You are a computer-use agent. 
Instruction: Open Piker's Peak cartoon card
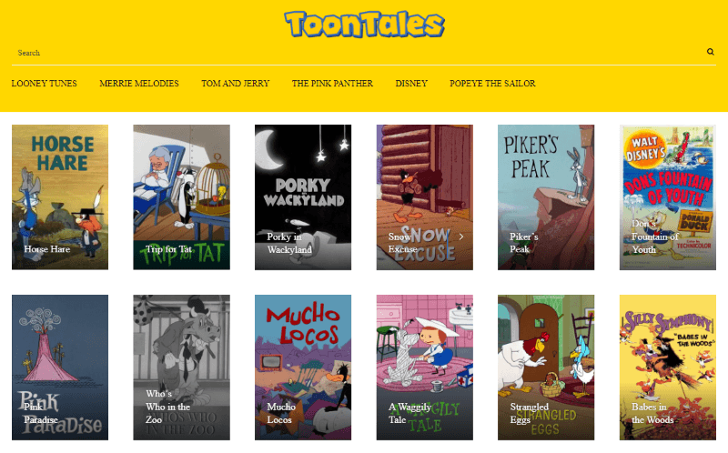[546, 197]
